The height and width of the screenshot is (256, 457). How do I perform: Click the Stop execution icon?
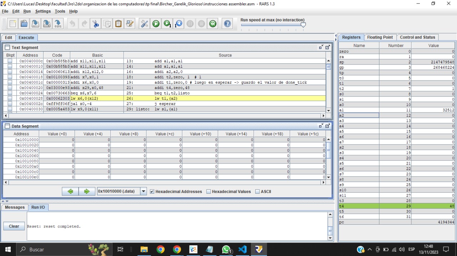[201, 24]
